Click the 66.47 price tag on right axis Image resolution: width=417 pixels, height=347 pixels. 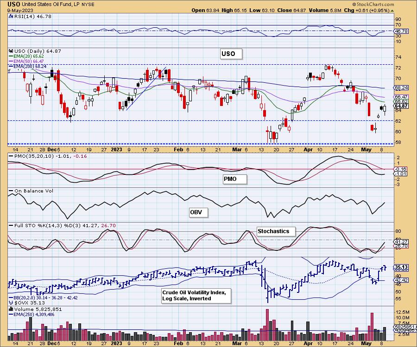point(401,97)
